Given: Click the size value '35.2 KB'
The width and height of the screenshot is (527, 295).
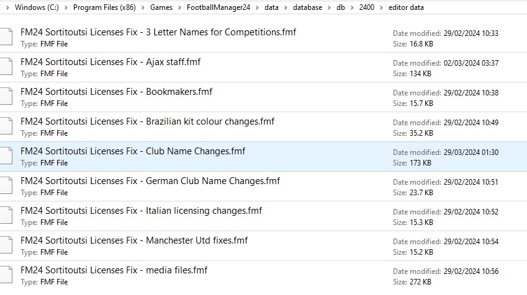Looking at the screenshot, I should (421, 133).
